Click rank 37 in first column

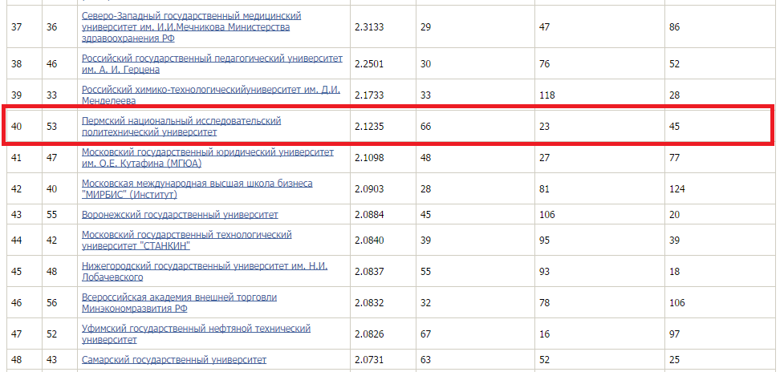[x=16, y=26]
